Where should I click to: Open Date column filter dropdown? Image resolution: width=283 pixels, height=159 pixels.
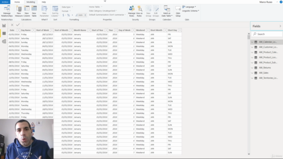[18, 30]
